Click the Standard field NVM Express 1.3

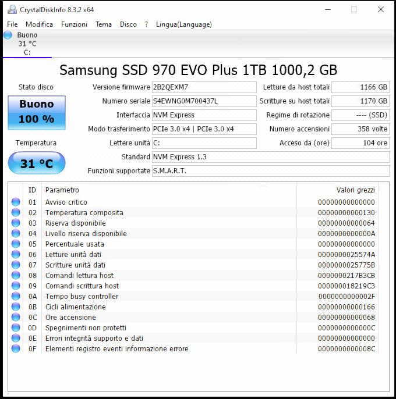pyautogui.click(x=271, y=157)
